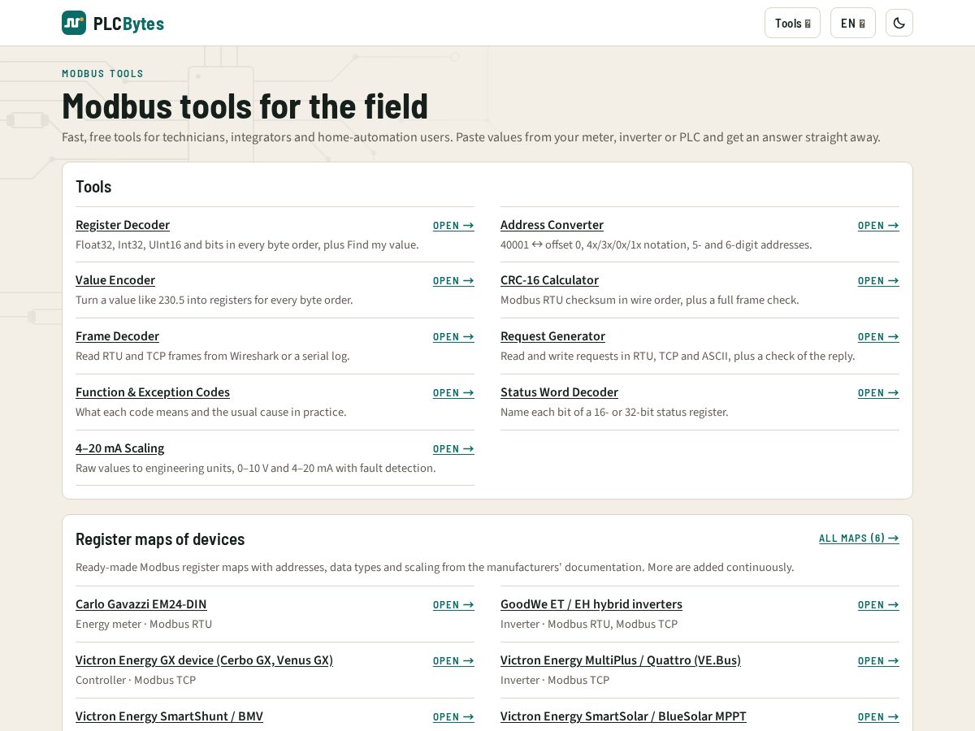Click 'Modbus RTU checksum in wire order' description

tap(650, 301)
